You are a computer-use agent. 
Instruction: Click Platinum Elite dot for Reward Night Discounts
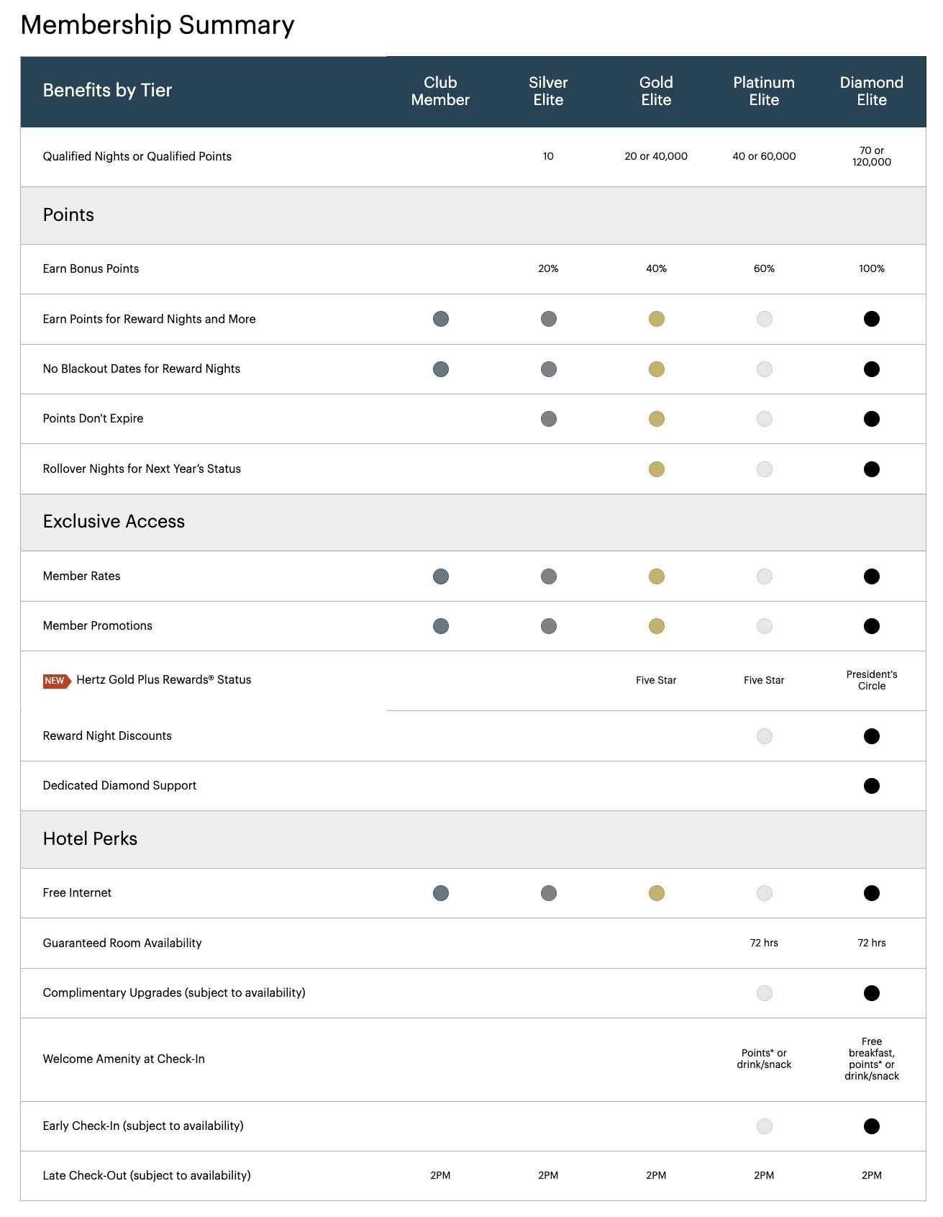(x=765, y=736)
